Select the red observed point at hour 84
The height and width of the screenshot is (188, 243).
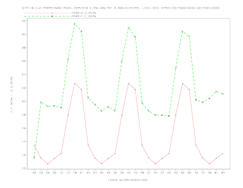click(223, 153)
